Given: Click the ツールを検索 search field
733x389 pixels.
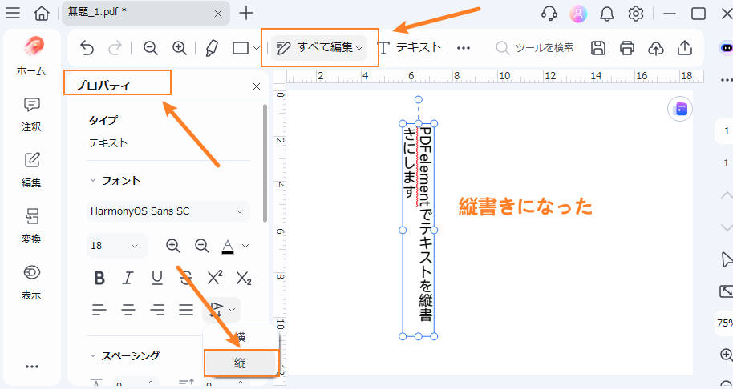Looking at the screenshot, I should (x=535, y=47).
